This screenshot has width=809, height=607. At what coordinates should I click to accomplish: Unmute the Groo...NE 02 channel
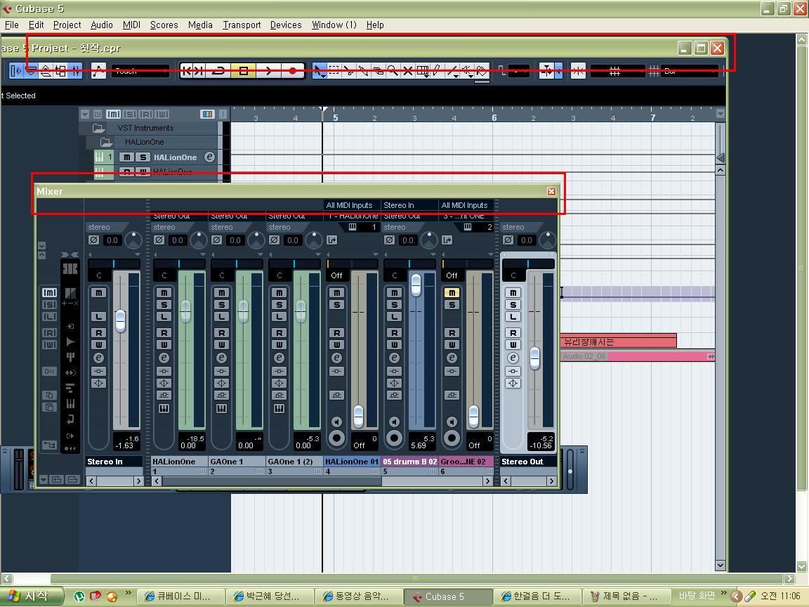pyautogui.click(x=452, y=293)
